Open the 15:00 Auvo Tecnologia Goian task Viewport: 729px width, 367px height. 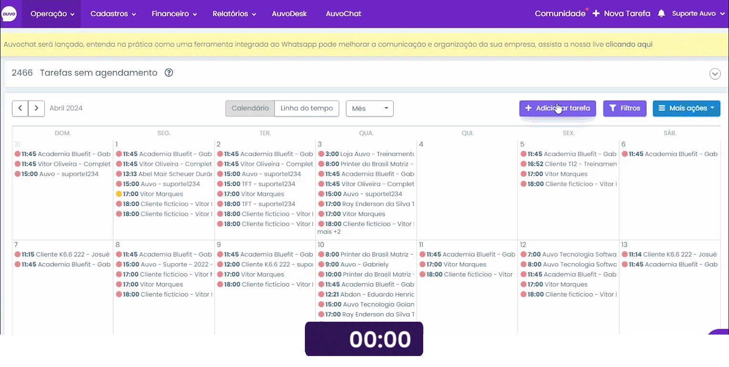pos(365,305)
